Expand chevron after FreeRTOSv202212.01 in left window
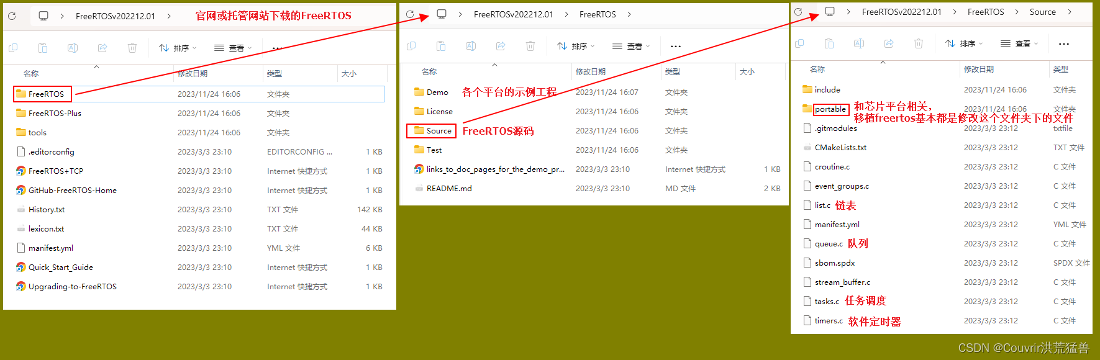This screenshot has width=1100, height=360. coord(169,16)
